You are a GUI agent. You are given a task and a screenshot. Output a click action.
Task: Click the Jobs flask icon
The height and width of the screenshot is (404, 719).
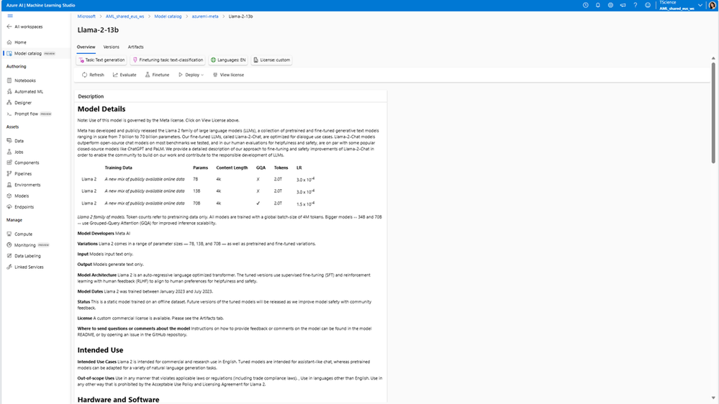[9, 152]
